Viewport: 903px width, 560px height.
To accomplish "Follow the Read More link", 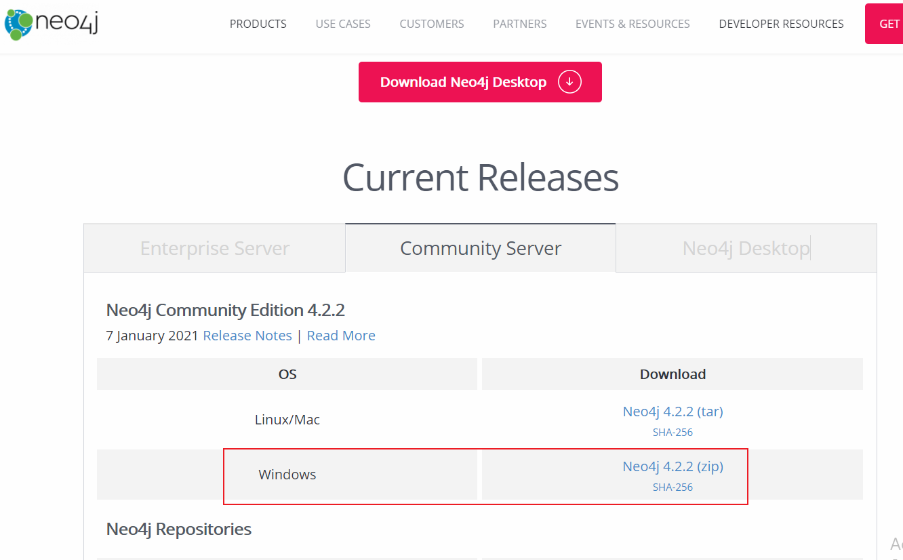I will pyautogui.click(x=341, y=336).
